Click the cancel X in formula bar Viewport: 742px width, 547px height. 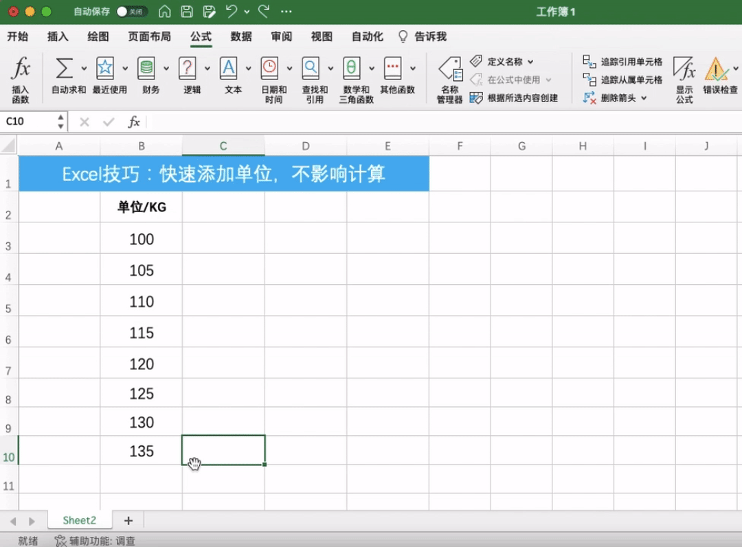[85, 122]
